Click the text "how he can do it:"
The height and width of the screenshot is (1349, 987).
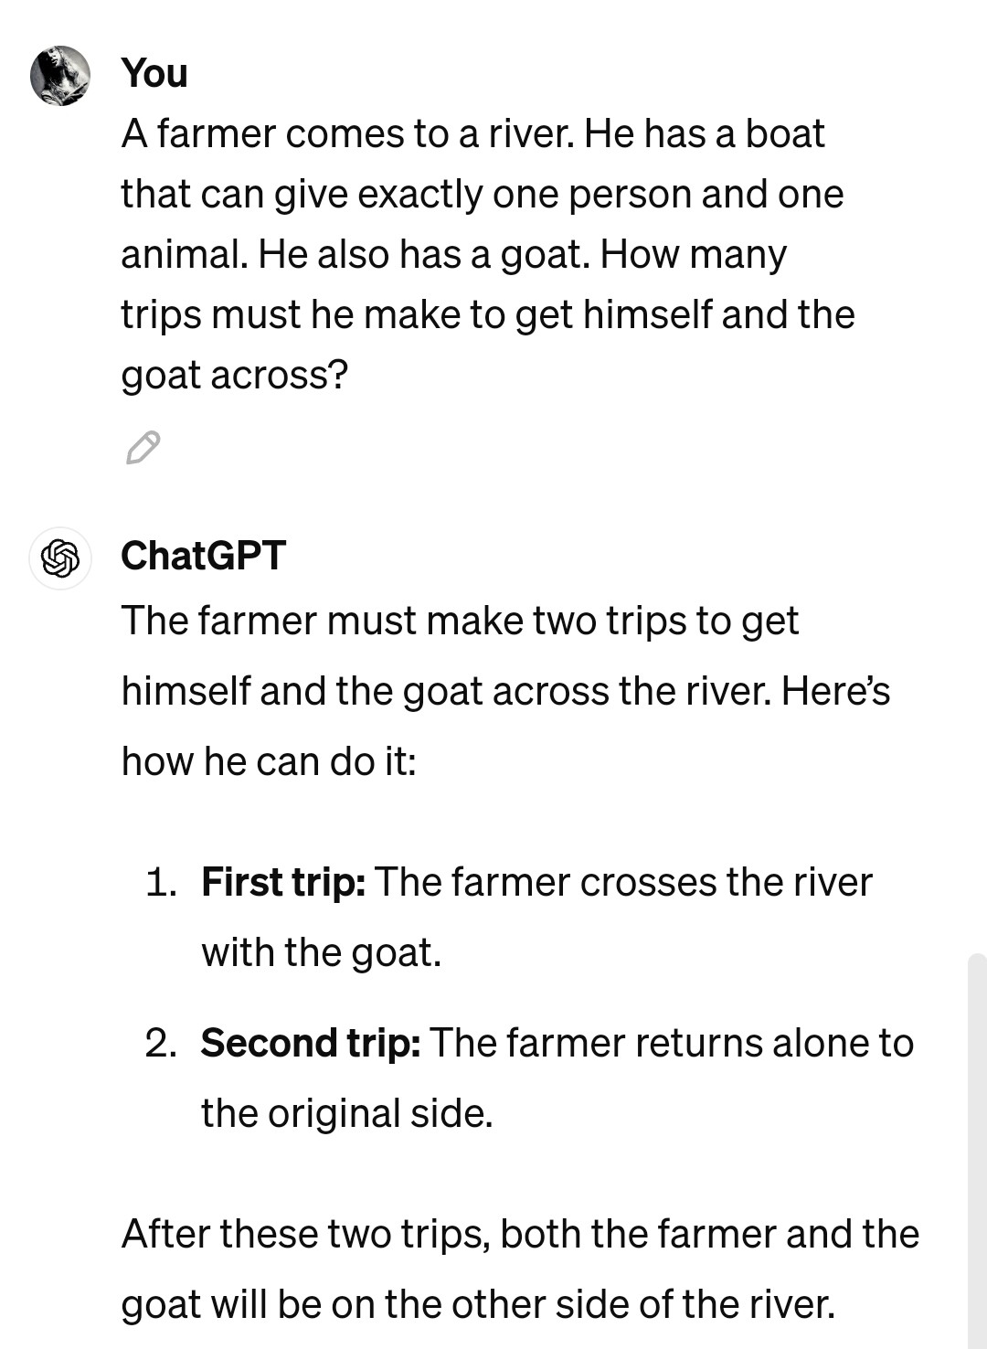point(269,761)
